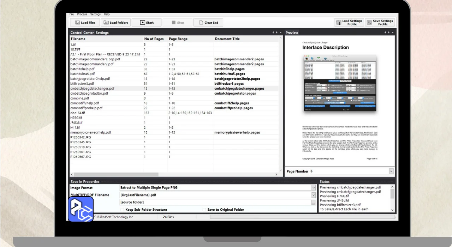Click the right arrow in Control Center header
Image resolution: width=452 pixels, height=247 pixels.
[x=277, y=32]
